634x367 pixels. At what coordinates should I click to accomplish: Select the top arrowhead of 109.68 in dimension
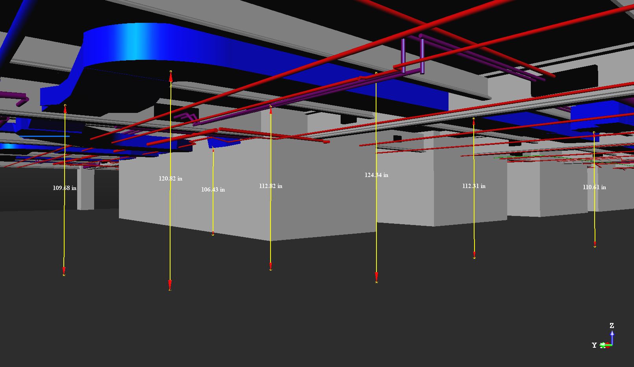[x=65, y=109]
